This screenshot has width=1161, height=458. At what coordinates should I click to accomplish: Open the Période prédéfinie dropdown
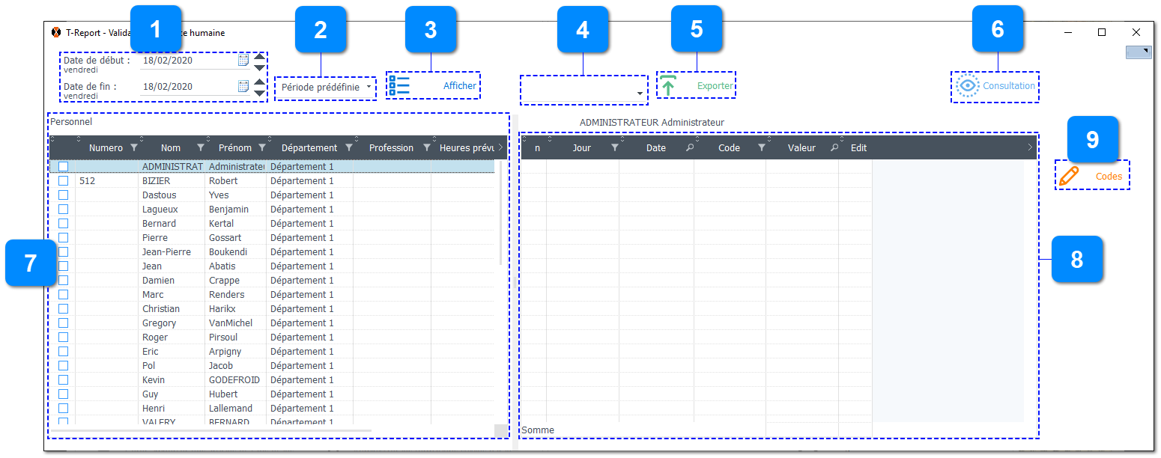370,87
